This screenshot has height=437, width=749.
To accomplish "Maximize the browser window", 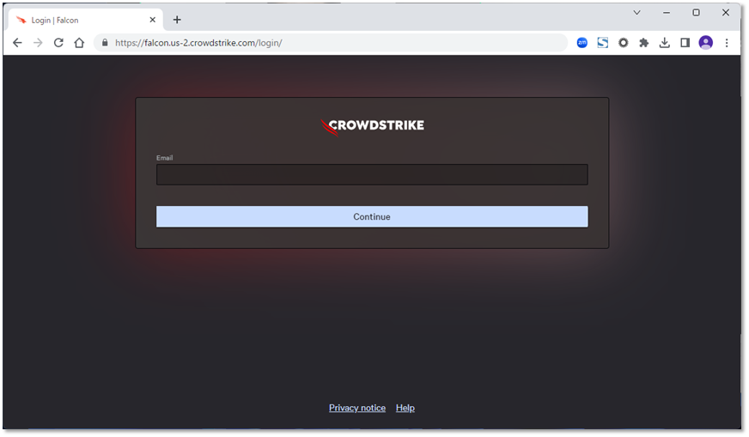I will [696, 13].
